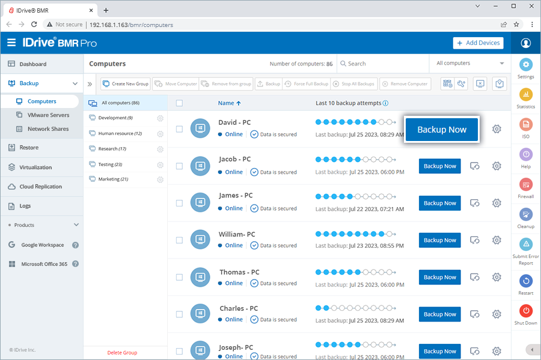Screen dimensions: 541x360
Task: Restart using the sidebar icon
Action: pos(525,282)
